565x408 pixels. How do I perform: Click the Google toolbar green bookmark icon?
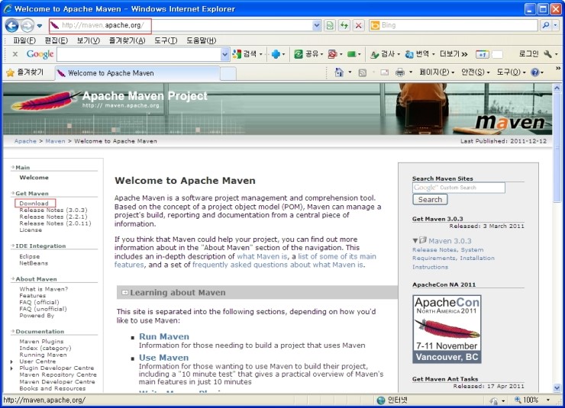351,54
